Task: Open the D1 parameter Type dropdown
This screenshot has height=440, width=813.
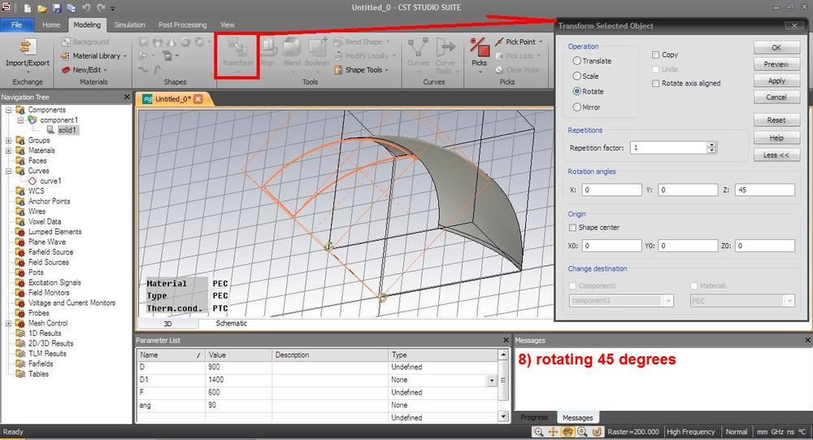Action: tap(492, 381)
